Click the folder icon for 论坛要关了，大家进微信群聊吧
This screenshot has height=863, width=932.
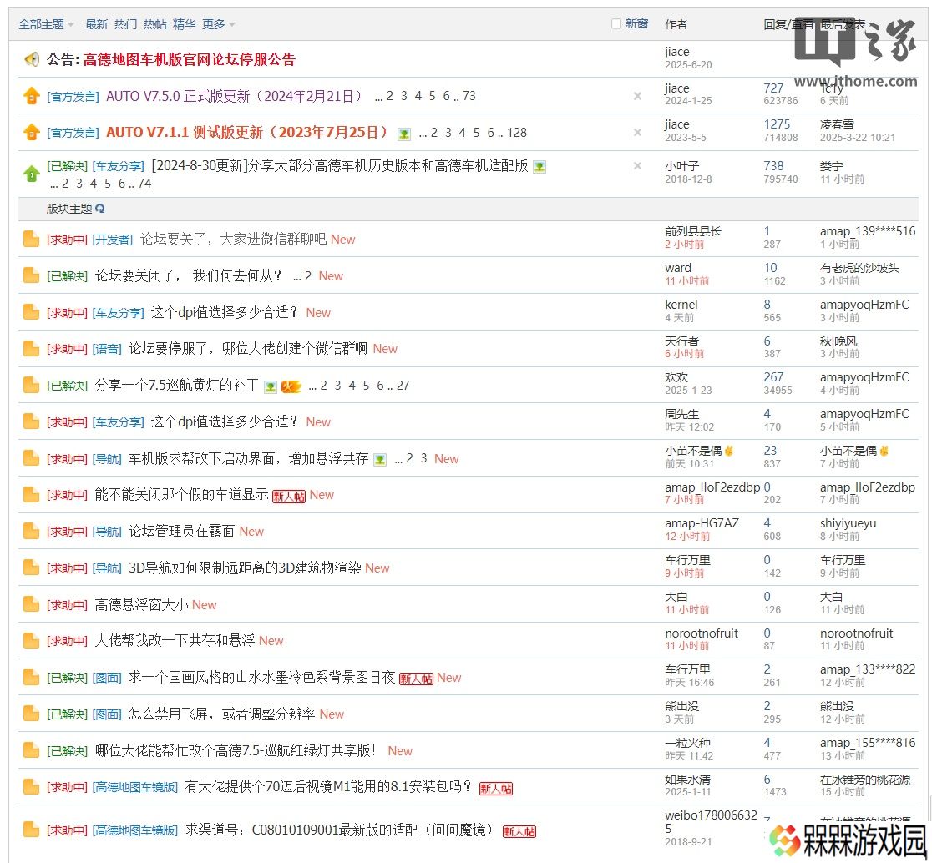click(31, 240)
